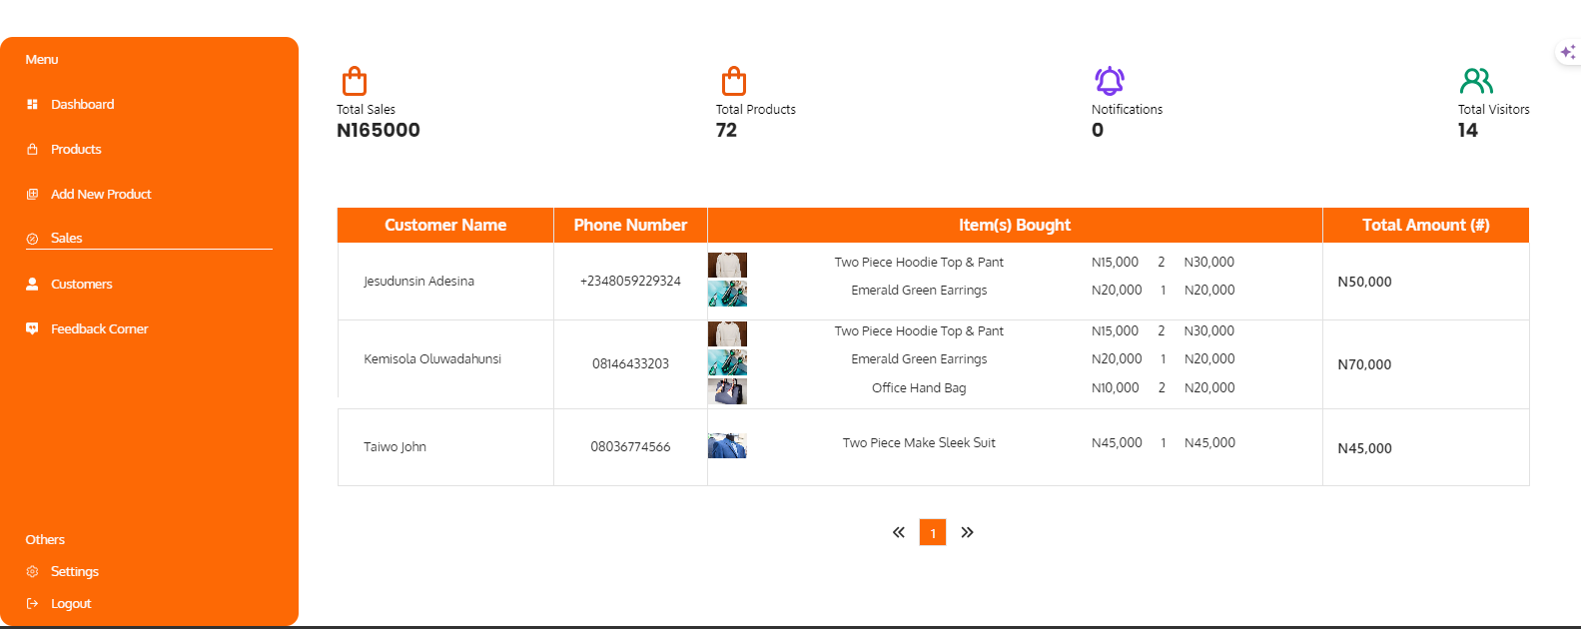Click the Feedback Corner chat icon

pyautogui.click(x=32, y=328)
